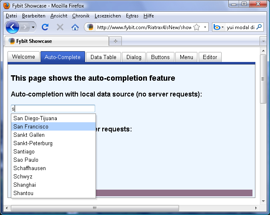
Task: Go back with the browser Back arrow
Action: (x=12, y=27)
